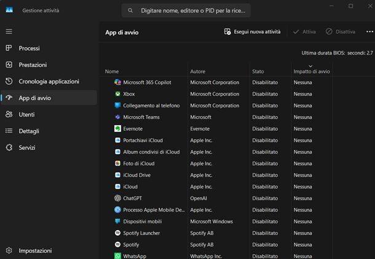This screenshot has width=375, height=259.
Task: Select the Xbox icon in list
Action: [x=117, y=94]
